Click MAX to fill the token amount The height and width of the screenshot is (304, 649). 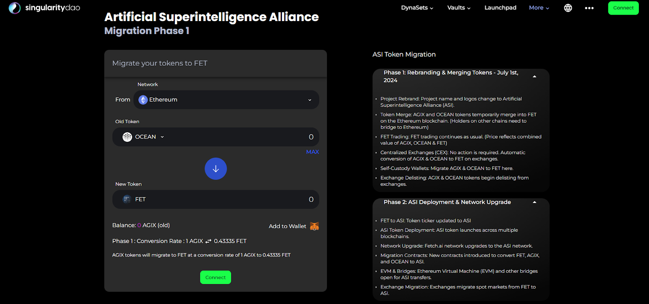coord(312,152)
